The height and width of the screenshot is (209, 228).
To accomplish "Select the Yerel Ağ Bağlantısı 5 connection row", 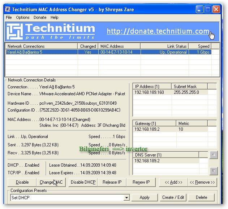I will click(108, 52).
